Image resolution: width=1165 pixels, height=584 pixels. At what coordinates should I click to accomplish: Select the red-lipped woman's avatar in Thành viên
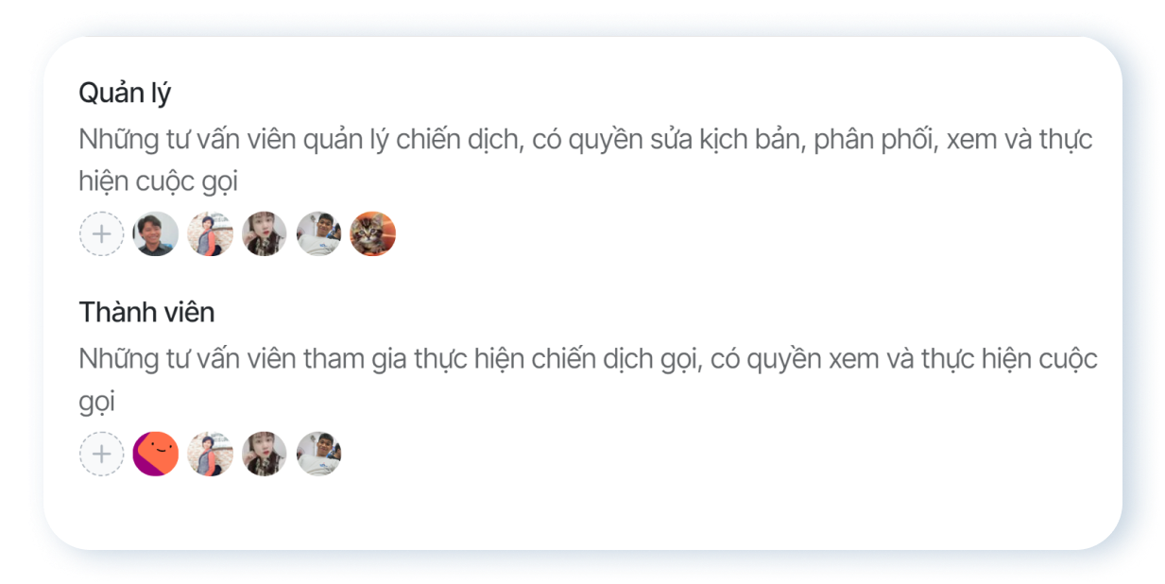[x=265, y=455]
